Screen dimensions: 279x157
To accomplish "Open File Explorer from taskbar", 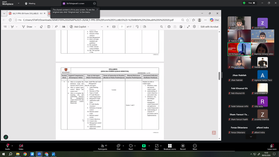I will [x=18, y=154].
